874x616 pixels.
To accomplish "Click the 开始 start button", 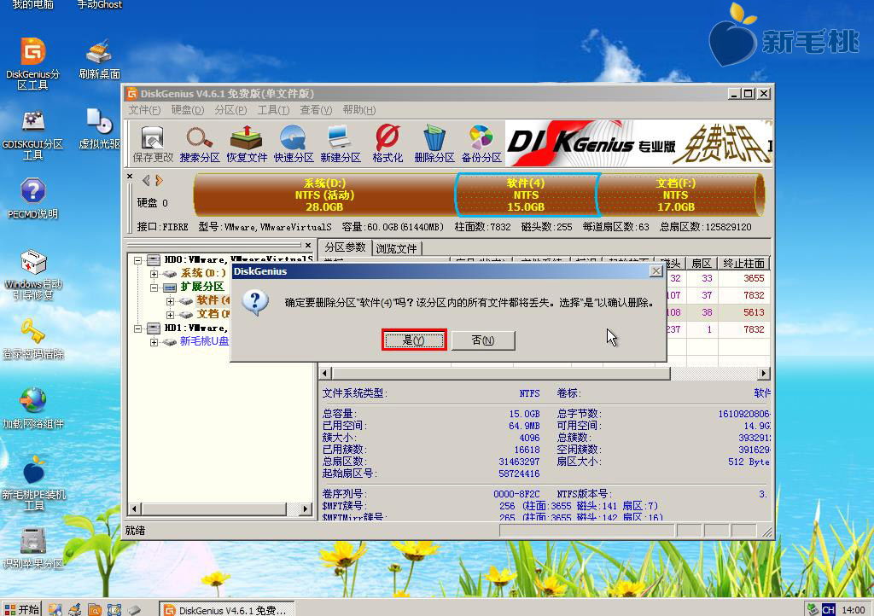I will click(x=21, y=609).
